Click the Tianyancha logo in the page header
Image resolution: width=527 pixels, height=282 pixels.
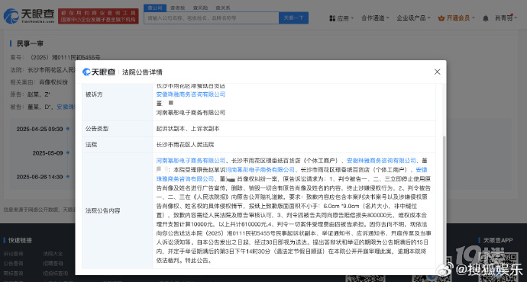click(29, 16)
